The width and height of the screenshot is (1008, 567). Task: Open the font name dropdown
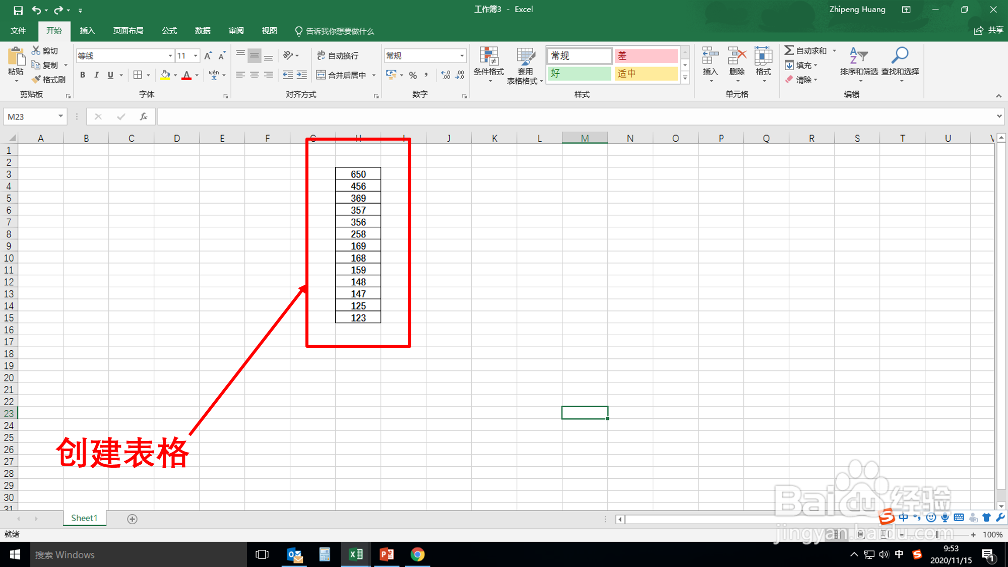click(170, 55)
